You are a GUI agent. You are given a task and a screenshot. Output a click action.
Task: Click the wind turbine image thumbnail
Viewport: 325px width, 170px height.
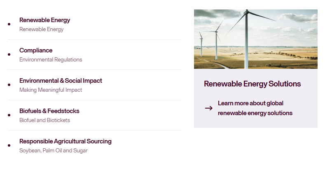click(255, 39)
